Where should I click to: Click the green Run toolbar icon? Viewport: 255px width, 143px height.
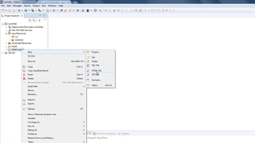coord(25,10)
